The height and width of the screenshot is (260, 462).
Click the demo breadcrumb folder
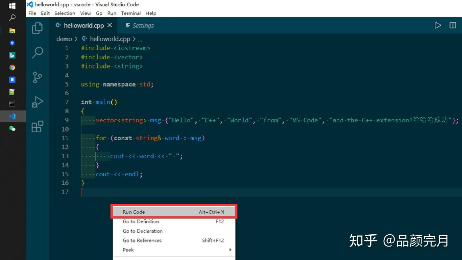pos(64,39)
